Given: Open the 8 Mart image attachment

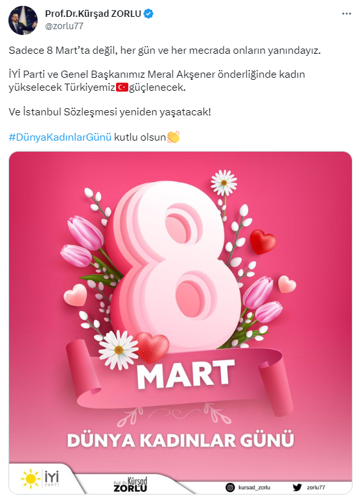Looking at the screenshot, I should pyautogui.click(x=180, y=323).
